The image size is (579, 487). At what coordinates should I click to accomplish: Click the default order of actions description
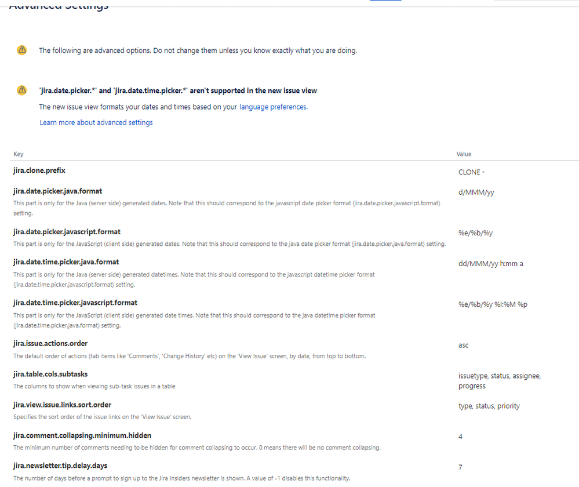coord(190,356)
